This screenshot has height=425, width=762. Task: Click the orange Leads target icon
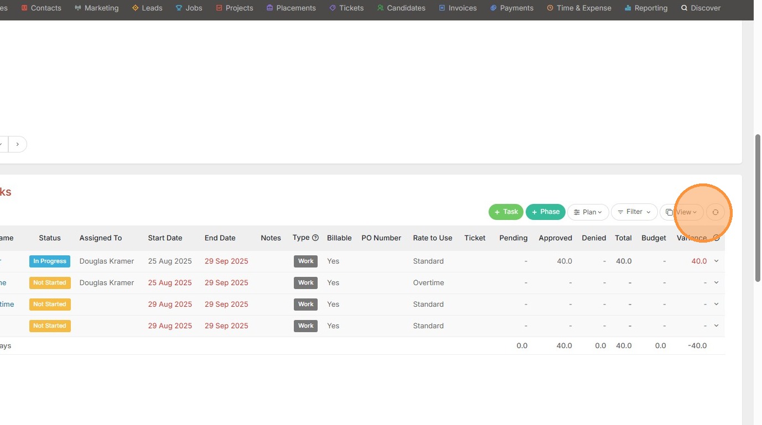(x=136, y=8)
